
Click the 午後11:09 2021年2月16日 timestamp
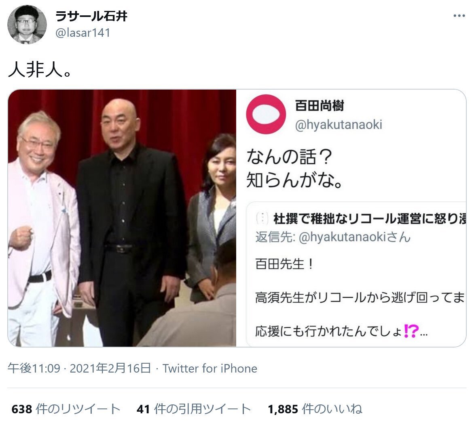79,369
